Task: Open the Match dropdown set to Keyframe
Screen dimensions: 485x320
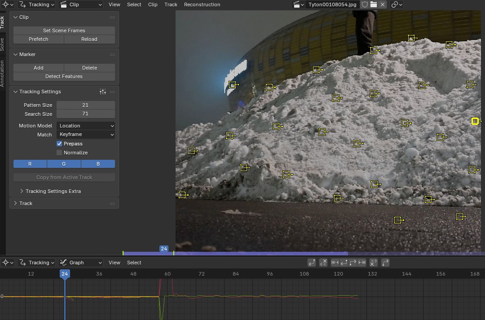Action: [x=85, y=135]
